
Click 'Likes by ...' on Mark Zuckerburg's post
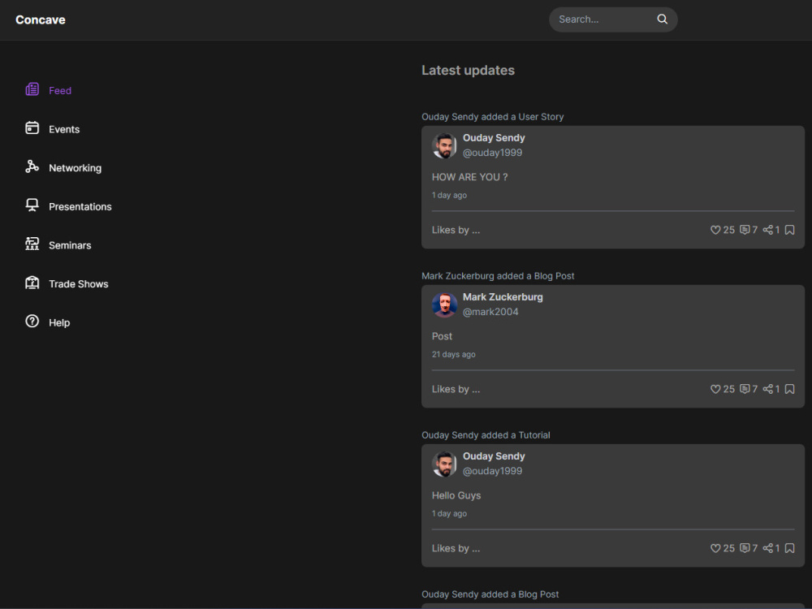456,389
